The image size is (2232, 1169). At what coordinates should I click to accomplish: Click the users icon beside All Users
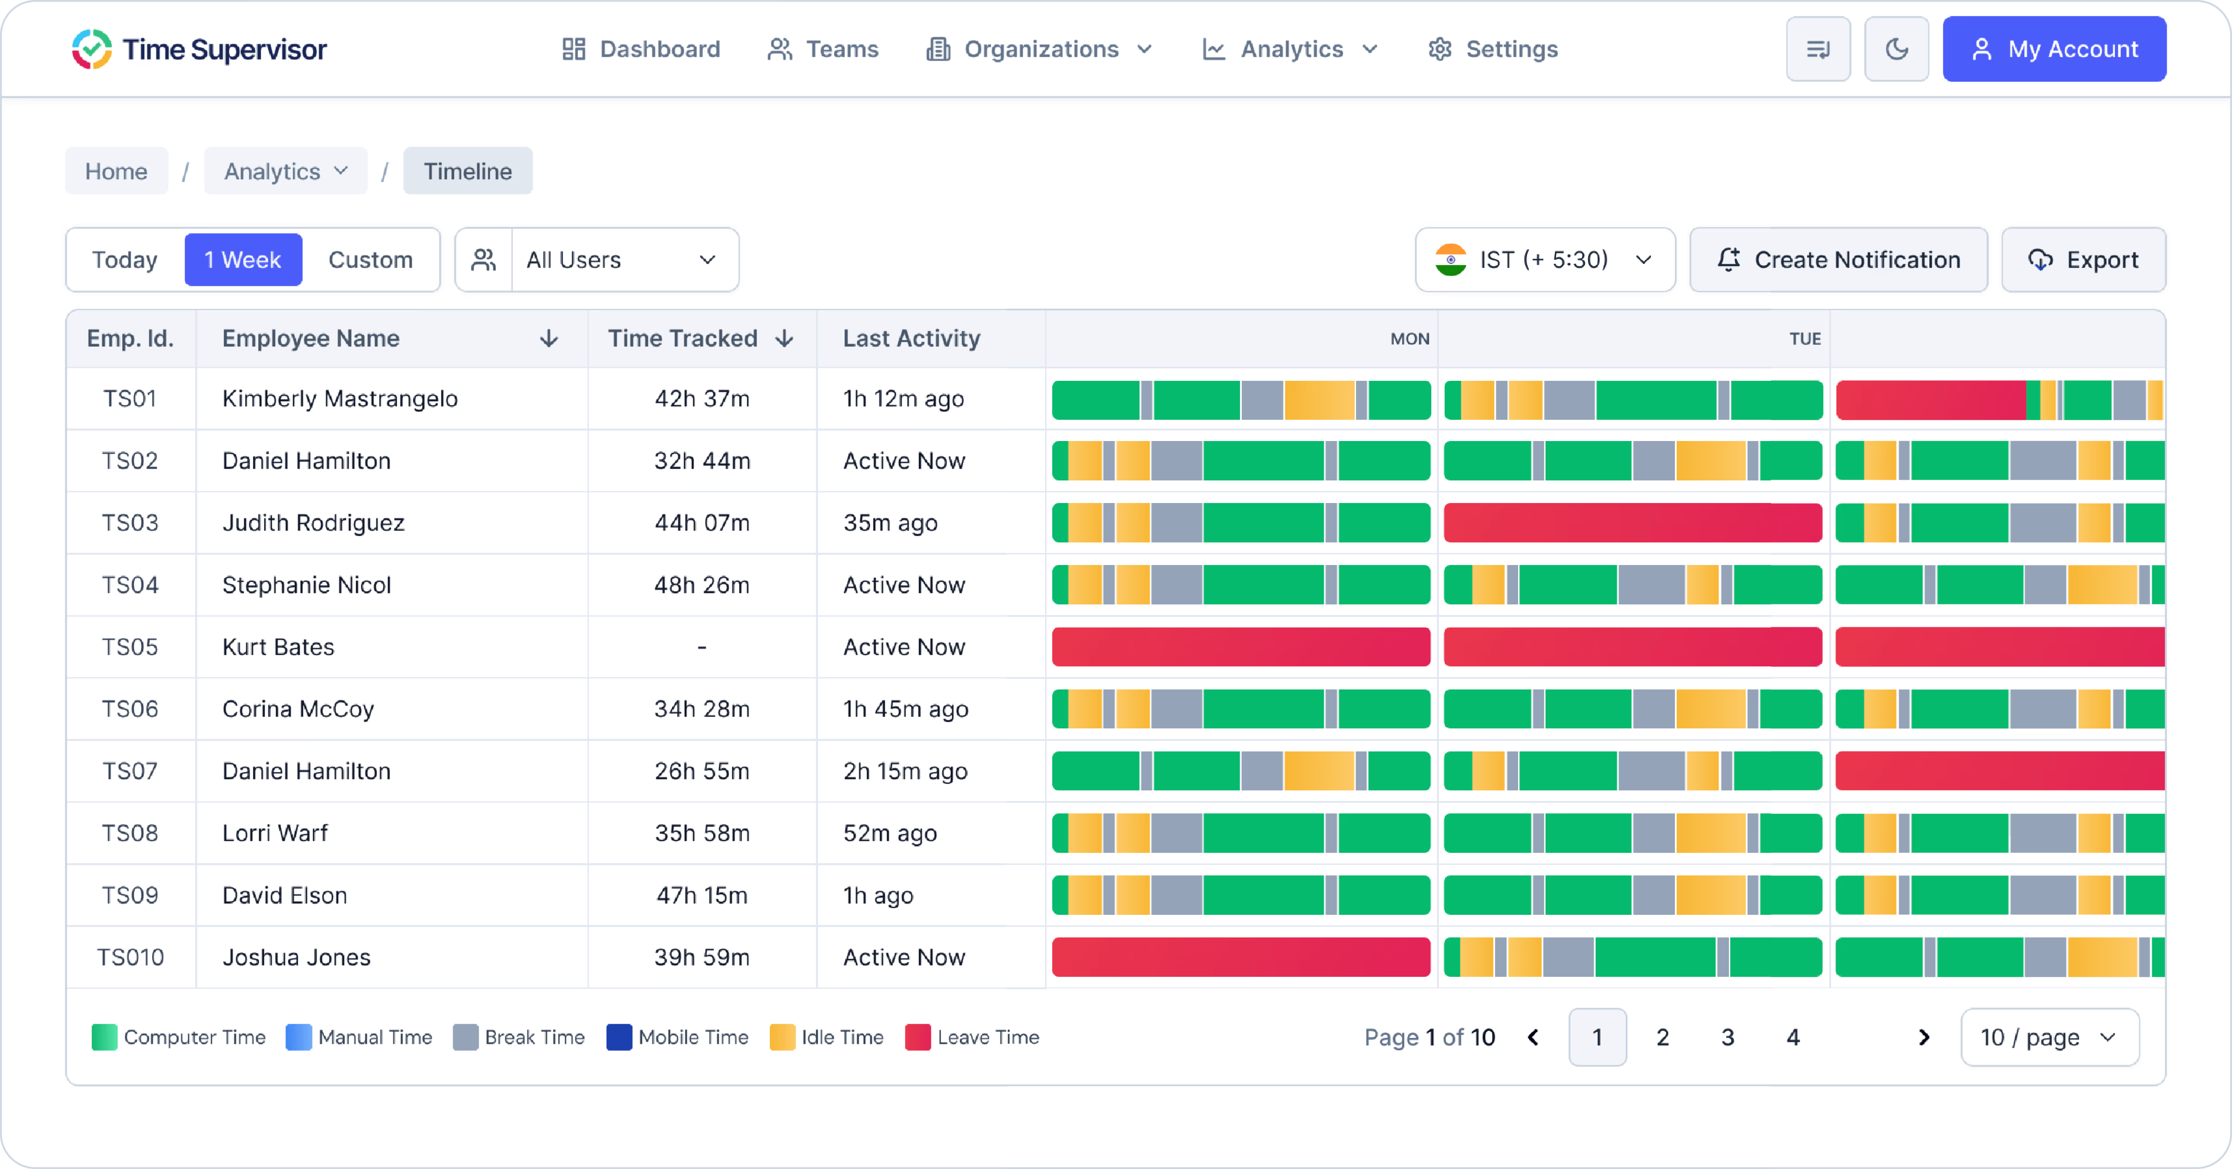tap(484, 260)
